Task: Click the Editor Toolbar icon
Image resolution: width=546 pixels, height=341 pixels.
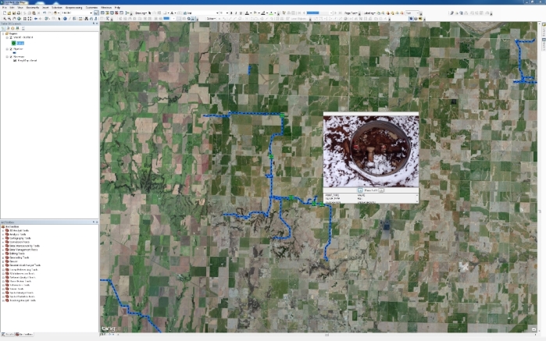Action: point(96,12)
